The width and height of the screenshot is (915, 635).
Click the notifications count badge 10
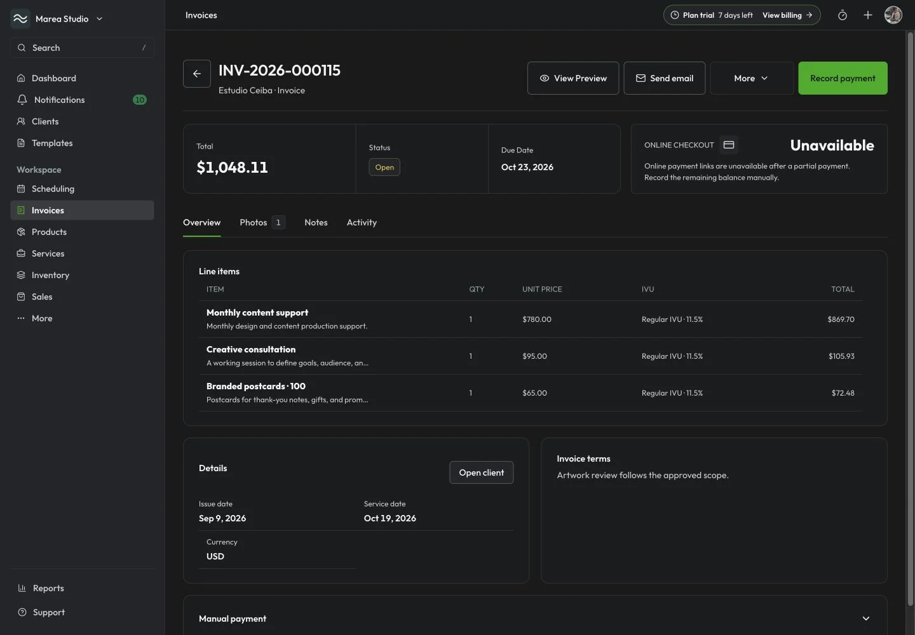tap(140, 100)
